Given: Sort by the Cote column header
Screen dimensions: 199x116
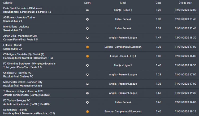Looking at the screenshot, I should point(158,3).
